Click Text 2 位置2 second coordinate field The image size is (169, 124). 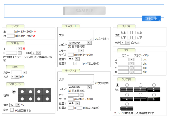(x=80, y=108)
